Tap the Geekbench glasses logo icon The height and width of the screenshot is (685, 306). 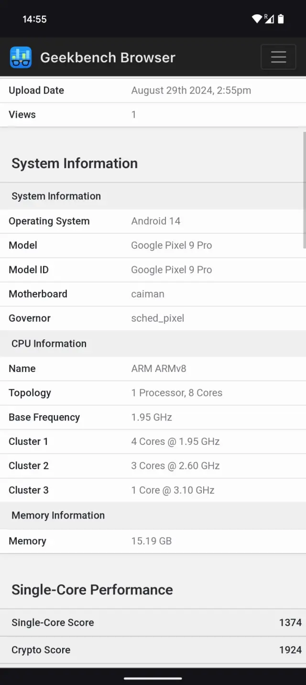pyautogui.click(x=21, y=58)
